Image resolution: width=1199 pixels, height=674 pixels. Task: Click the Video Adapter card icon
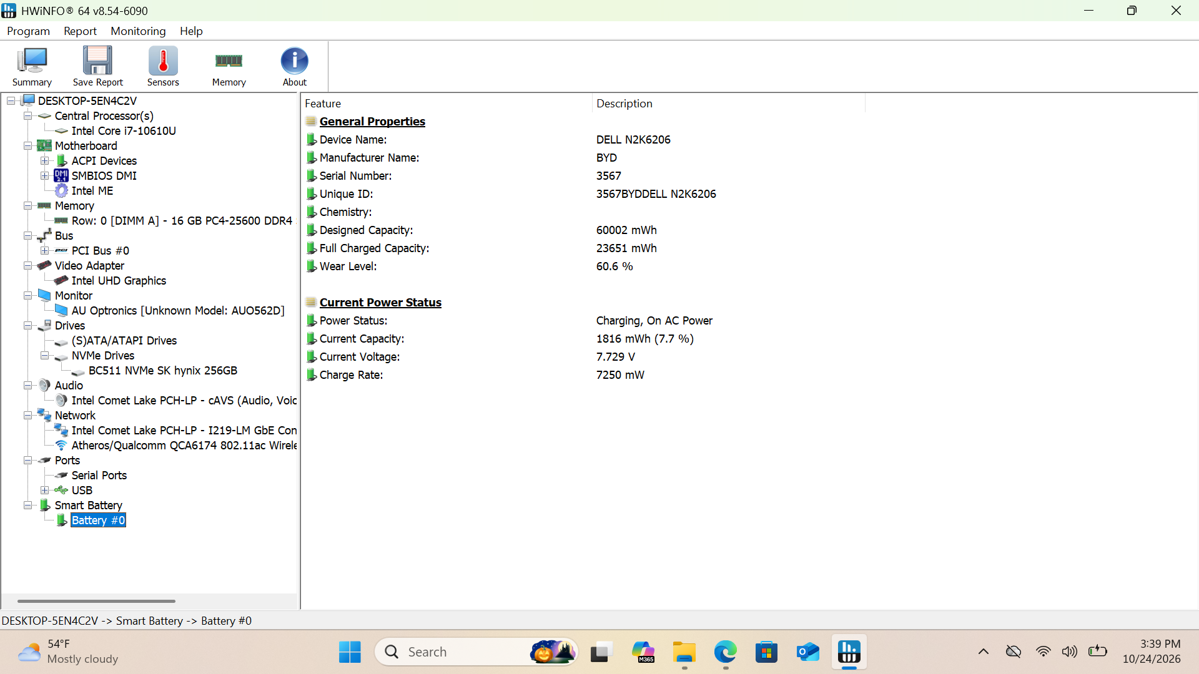point(44,265)
